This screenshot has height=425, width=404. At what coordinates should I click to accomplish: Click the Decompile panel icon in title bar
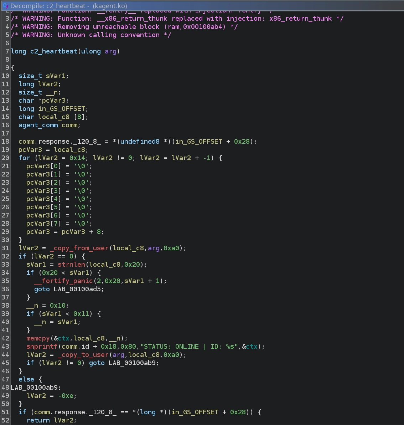pos(5,6)
